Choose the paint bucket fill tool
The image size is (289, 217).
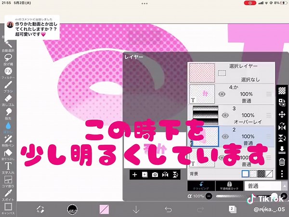tap(8, 154)
